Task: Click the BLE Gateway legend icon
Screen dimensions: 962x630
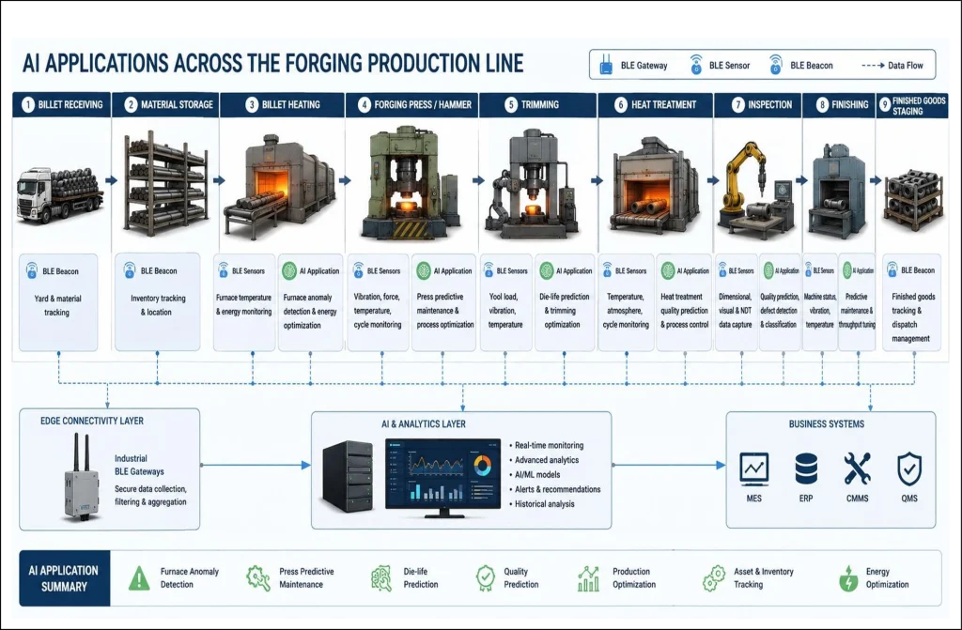Action: tap(606, 65)
